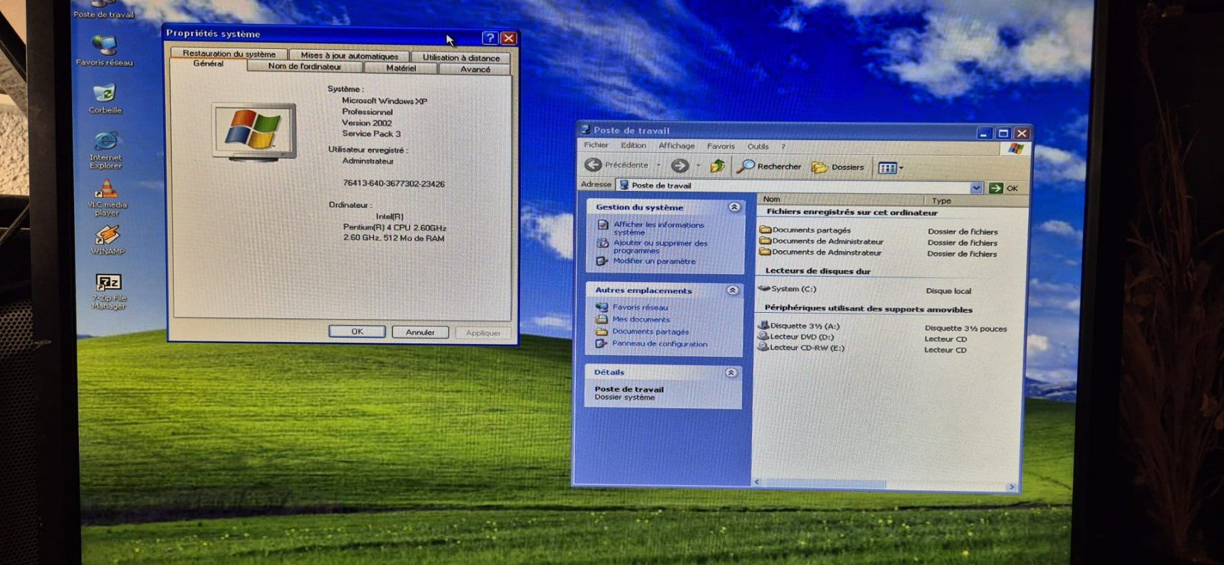Screen dimensions: 1224x565
Task: Open the Outils menu
Action: click(x=758, y=146)
